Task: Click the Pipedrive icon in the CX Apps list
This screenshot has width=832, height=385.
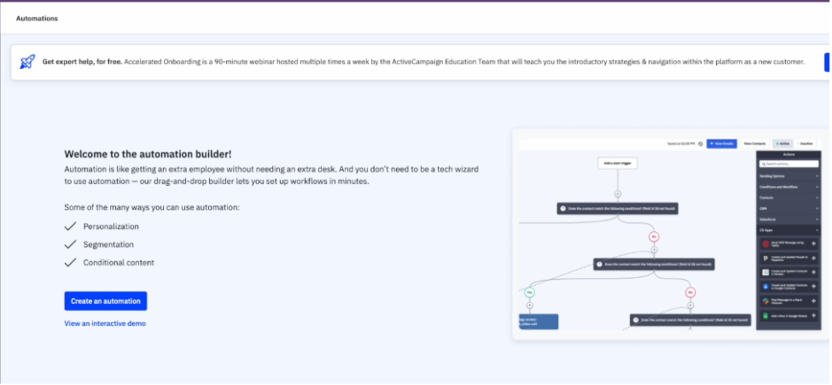Action: (x=764, y=258)
